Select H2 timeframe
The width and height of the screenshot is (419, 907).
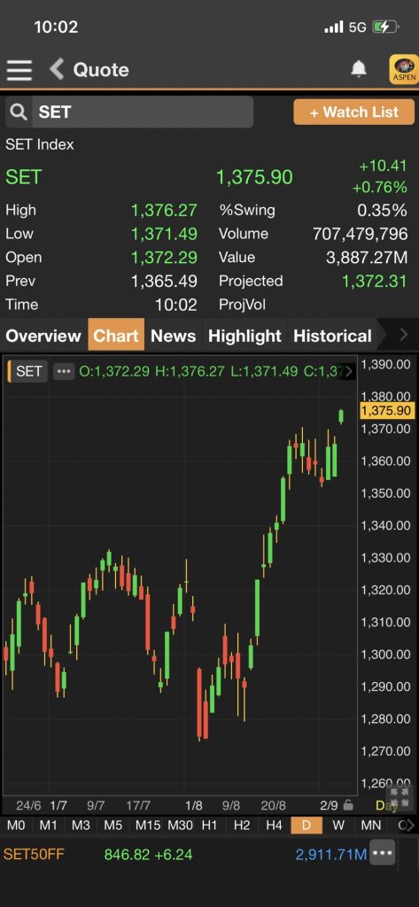click(x=242, y=826)
